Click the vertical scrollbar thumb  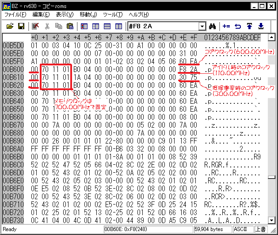coord(271,177)
